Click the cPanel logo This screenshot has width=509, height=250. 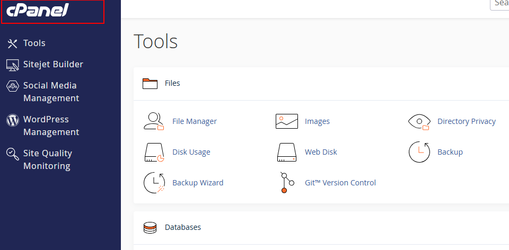coord(37,11)
